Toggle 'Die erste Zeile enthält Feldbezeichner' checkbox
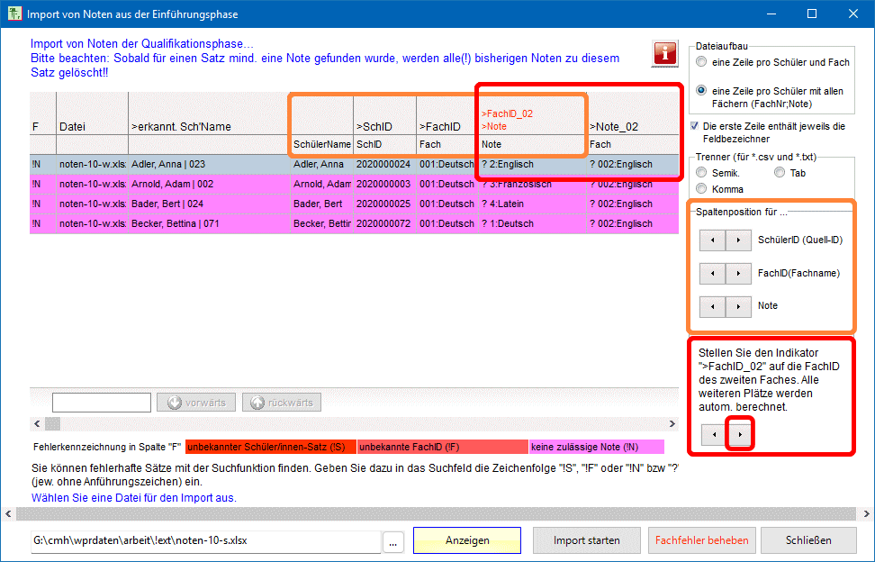 pyautogui.click(x=694, y=126)
